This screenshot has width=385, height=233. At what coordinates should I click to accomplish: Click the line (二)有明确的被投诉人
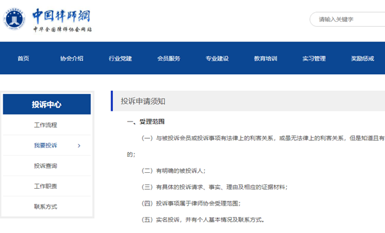174,171
